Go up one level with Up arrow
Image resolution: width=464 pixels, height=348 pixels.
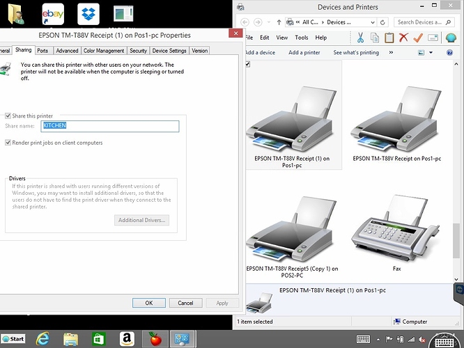tap(279, 22)
